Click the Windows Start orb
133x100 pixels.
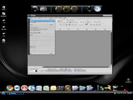(3, 93)
